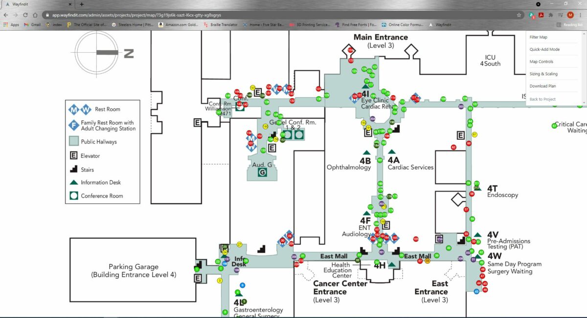Click the Aud. G conference room icon
The width and height of the screenshot is (587, 318).
[x=262, y=172]
